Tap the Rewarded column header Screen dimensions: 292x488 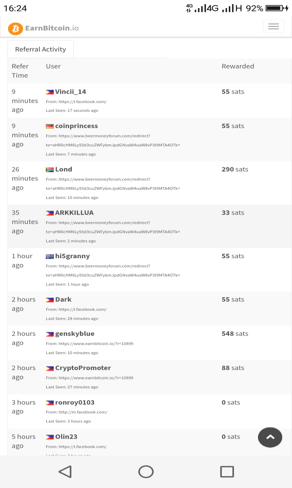click(238, 66)
